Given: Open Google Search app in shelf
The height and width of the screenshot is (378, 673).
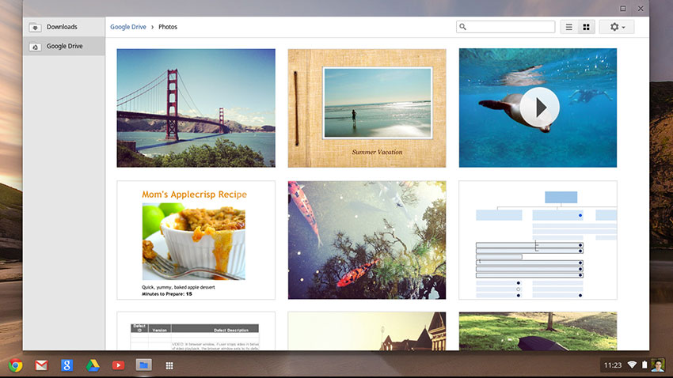Looking at the screenshot, I should click(x=67, y=365).
